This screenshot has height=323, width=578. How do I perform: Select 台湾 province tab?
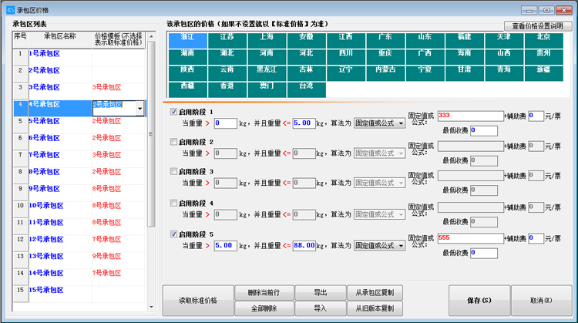(306, 89)
